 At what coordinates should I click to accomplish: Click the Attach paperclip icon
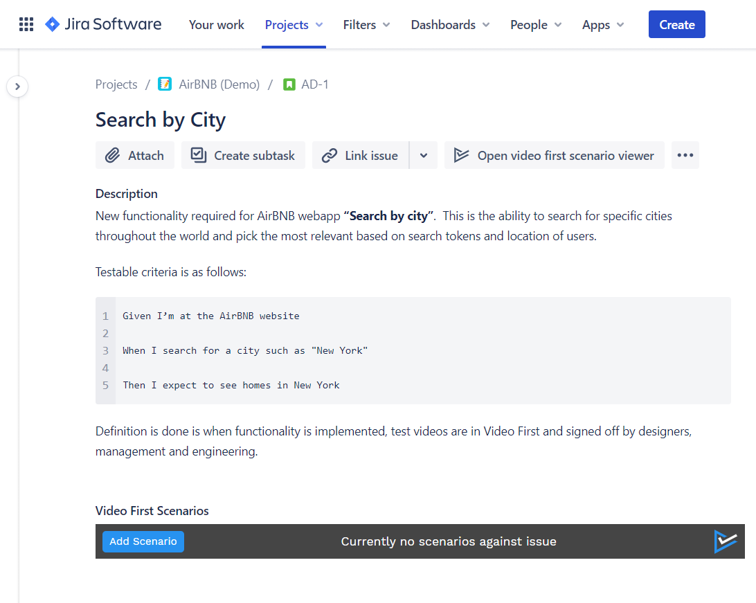(x=114, y=155)
